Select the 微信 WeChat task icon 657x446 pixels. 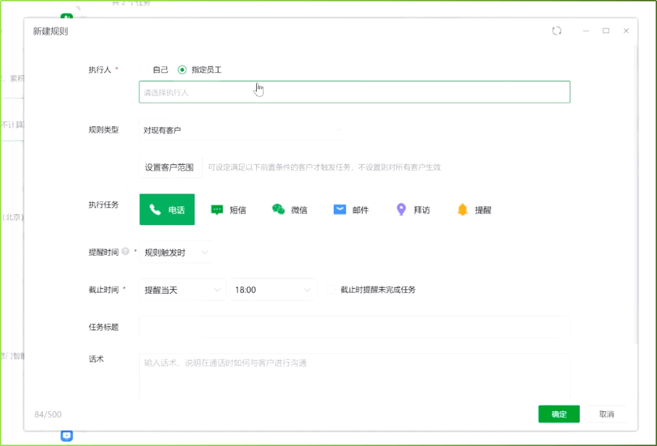278,210
